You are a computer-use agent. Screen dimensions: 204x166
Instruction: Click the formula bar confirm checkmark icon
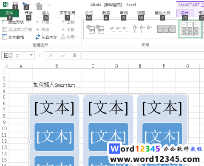click(x=63, y=55)
